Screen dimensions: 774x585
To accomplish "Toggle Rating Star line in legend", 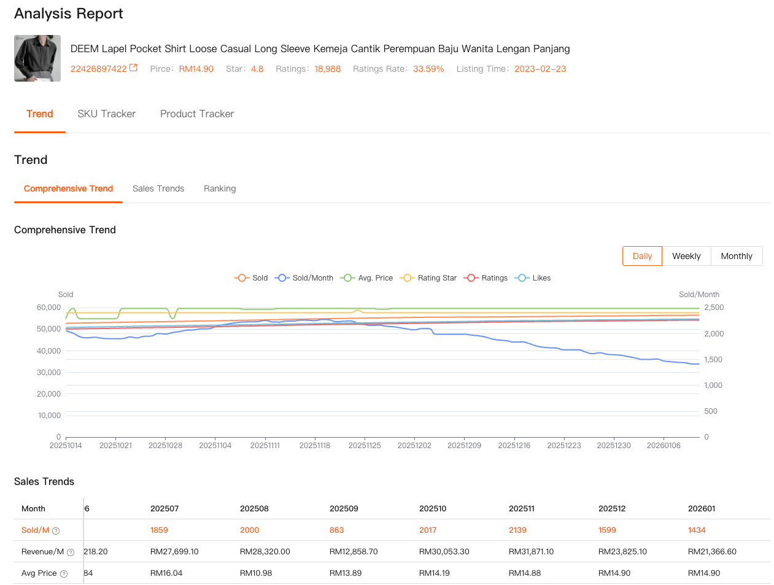I will coord(428,278).
